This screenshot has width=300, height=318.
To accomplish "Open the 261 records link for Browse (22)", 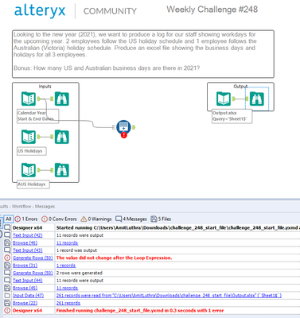I will (x=68, y=303).
